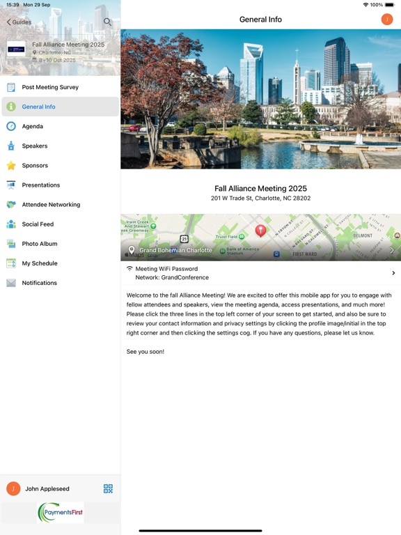This screenshot has height=535, width=401.
Task: Tap the red map pin marker
Action: click(x=261, y=231)
